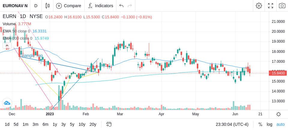
Task: Set date range to 3m
Action: click(35, 125)
